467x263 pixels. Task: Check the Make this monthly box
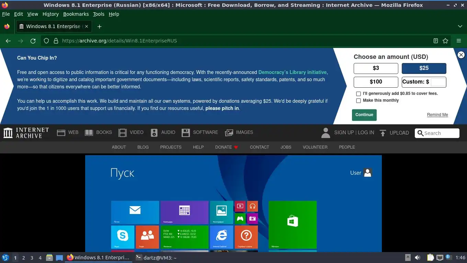tap(358, 101)
